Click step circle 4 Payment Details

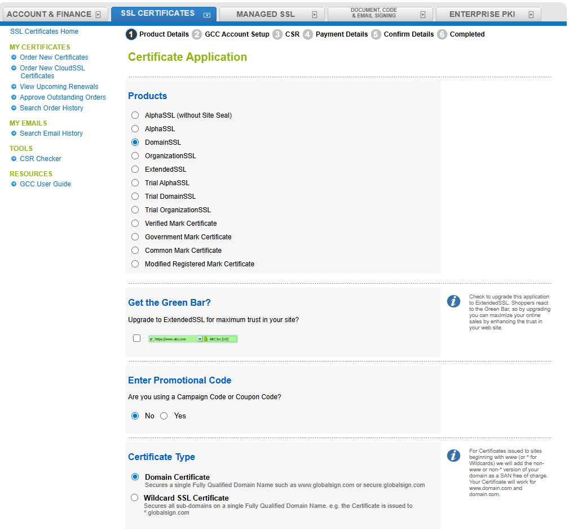click(x=307, y=34)
